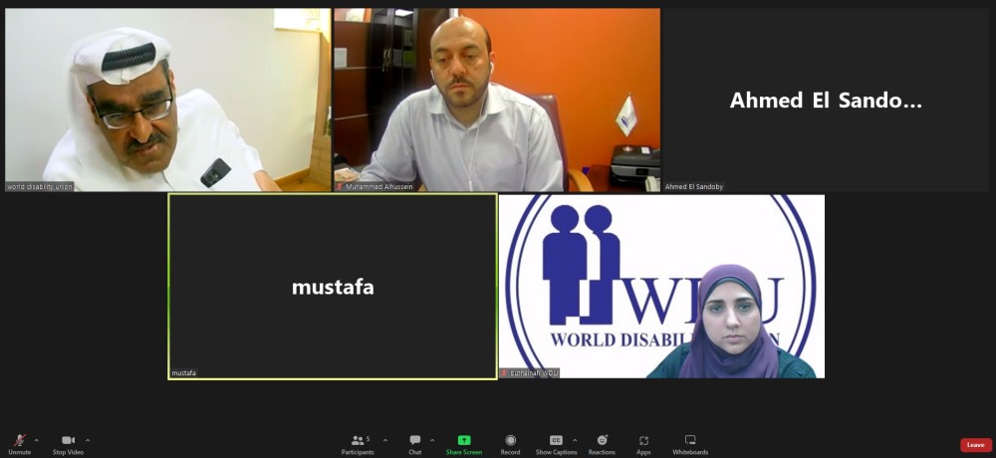Expand the arrow next to Chat
The width and height of the screenshot is (996, 458).
pyautogui.click(x=432, y=440)
